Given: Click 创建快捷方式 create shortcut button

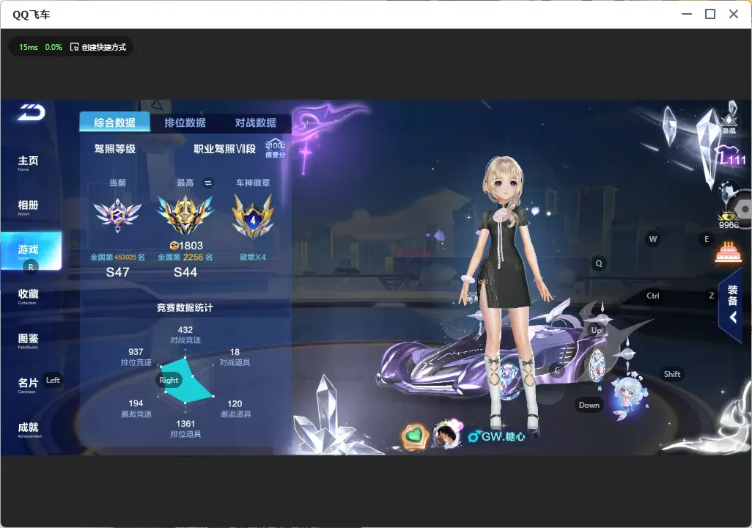Looking at the screenshot, I should click(x=98, y=47).
